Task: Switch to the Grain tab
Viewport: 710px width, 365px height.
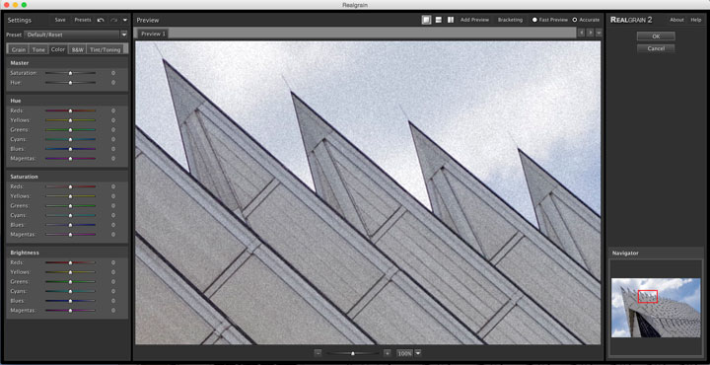Action: pyautogui.click(x=19, y=49)
